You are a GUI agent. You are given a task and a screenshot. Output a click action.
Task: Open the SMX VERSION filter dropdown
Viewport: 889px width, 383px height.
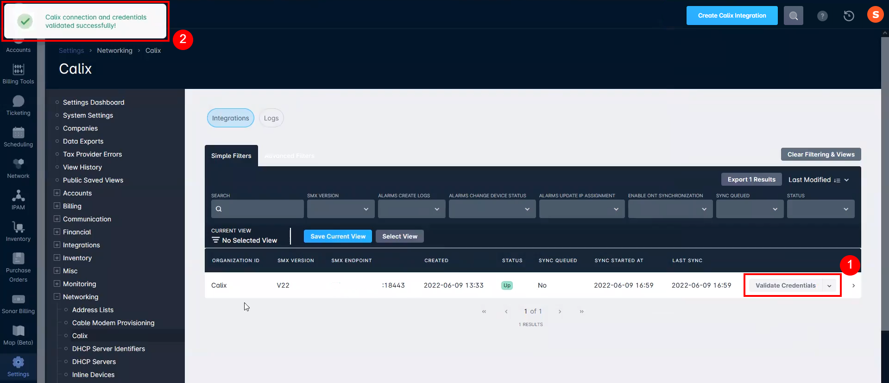[x=340, y=209]
